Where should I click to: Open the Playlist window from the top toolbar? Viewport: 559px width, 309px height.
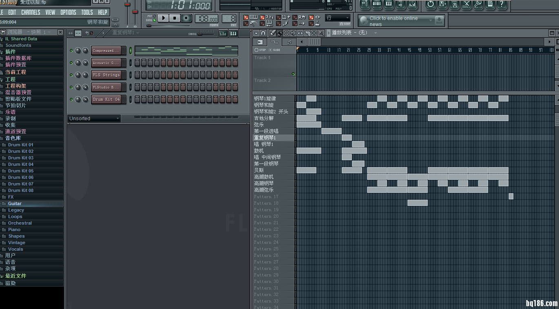tap(365, 4)
